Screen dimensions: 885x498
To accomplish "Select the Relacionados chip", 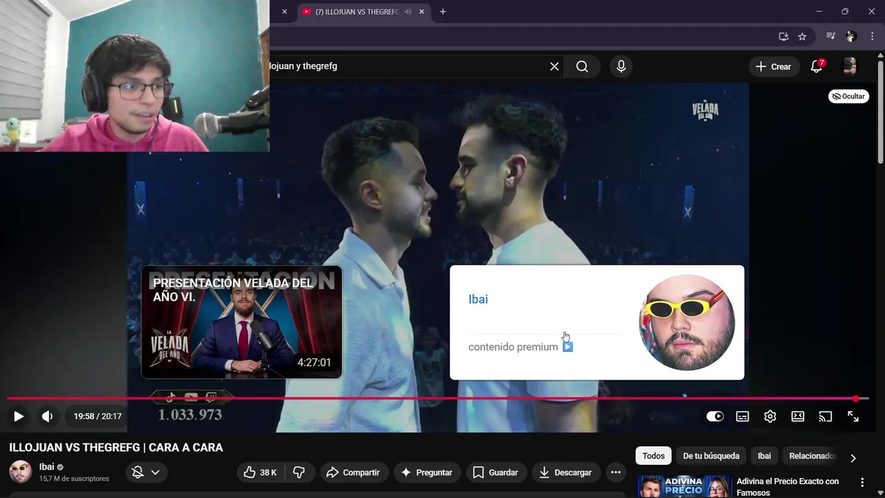I will click(813, 456).
